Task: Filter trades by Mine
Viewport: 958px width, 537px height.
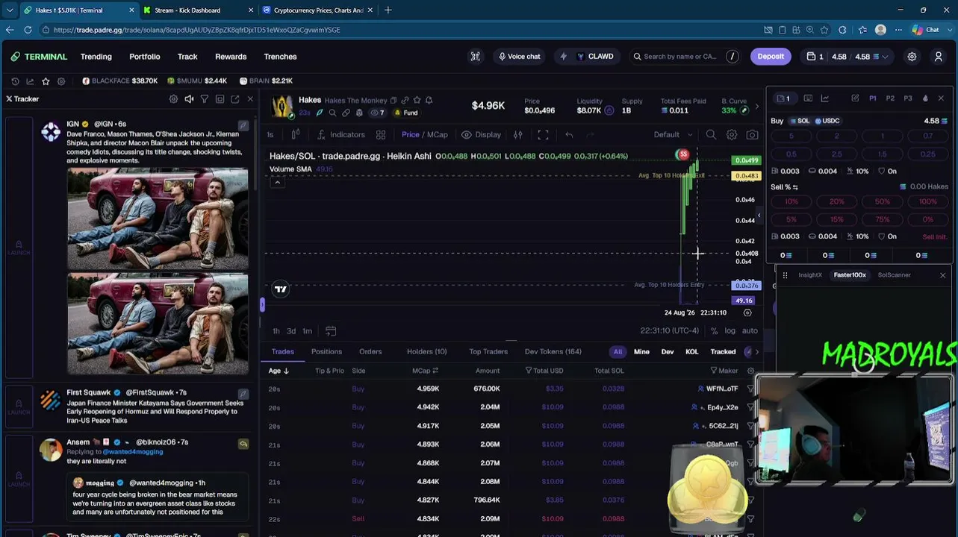Action: click(x=641, y=352)
